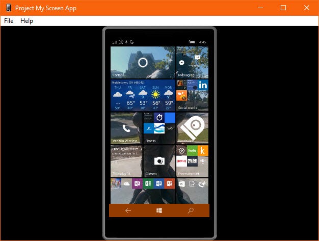Image resolution: width=319 pixels, height=241 pixels.
Task: Tap the sparkle planet icon in bottom-right tile
Action: pos(203,184)
